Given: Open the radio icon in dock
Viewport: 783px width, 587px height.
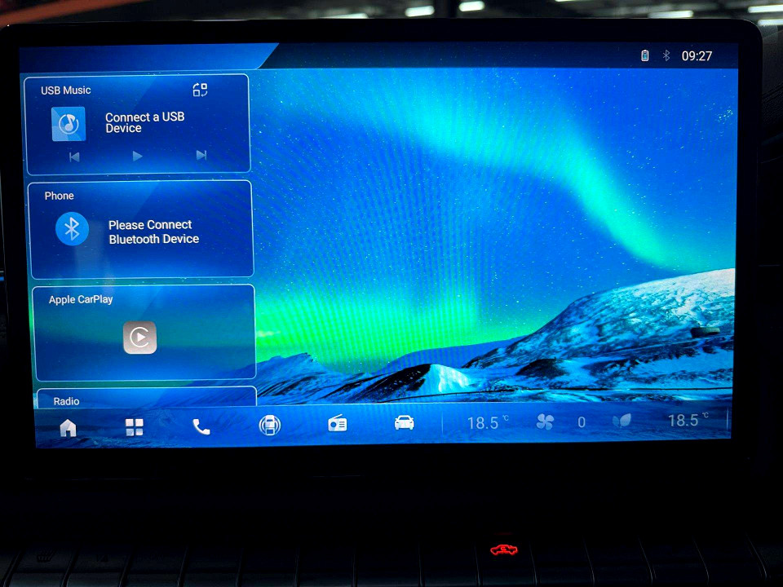Looking at the screenshot, I should 337,423.
